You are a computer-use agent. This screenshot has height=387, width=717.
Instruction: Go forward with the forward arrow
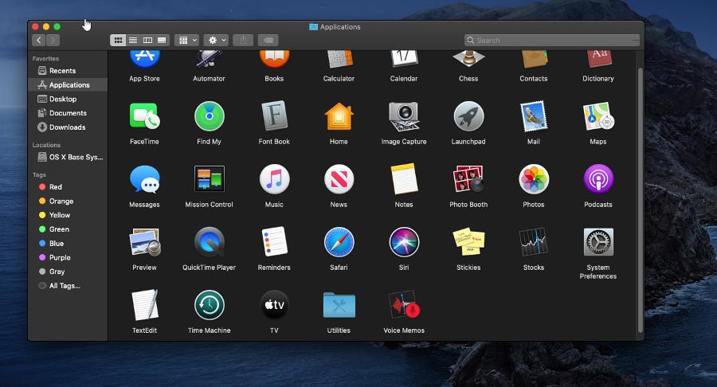click(x=53, y=40)
